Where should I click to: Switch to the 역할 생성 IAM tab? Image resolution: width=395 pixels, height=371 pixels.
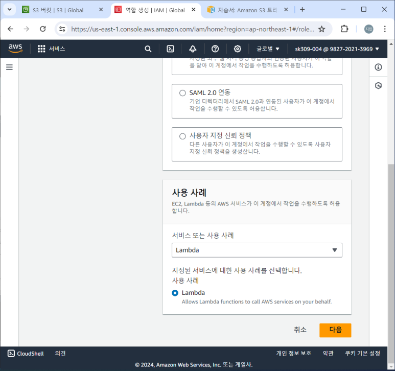(155, 10)
